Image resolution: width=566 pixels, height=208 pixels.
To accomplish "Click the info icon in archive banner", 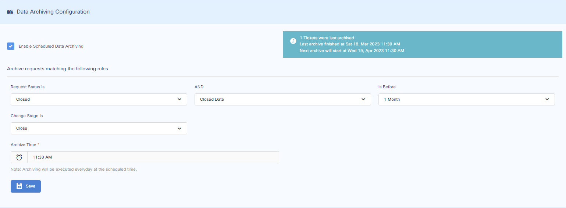I will pos(293,41).
